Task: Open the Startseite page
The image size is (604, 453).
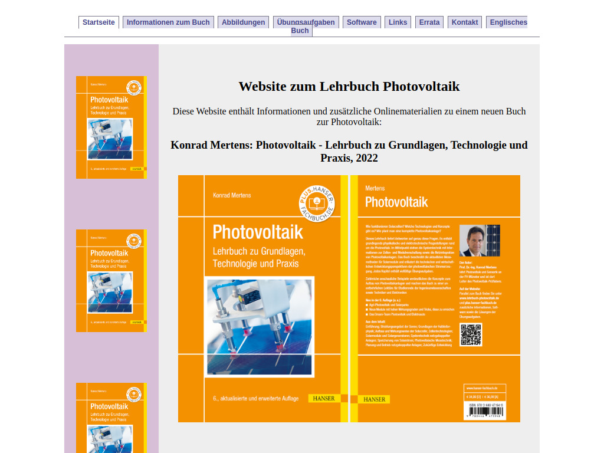Action: [x=98, y=22]
